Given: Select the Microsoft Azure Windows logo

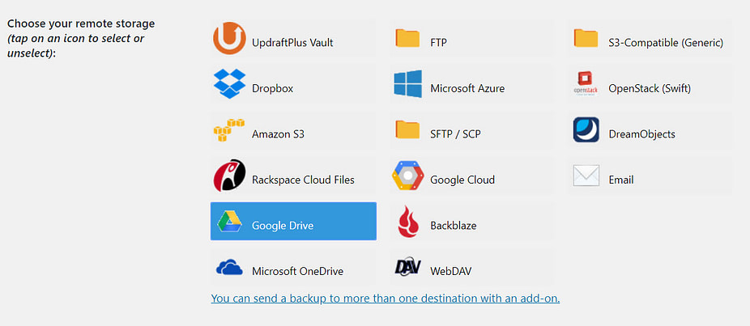Looking at the screenshot, I should (x=408, y=83).
